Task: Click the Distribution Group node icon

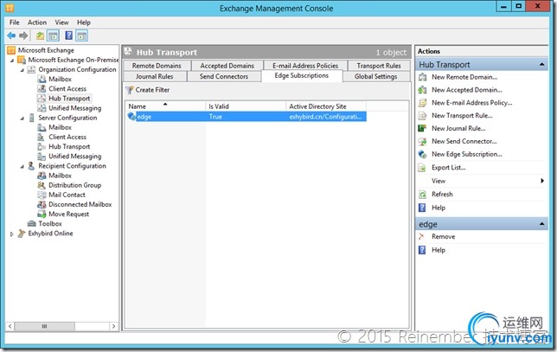Action: coord(42,185)
